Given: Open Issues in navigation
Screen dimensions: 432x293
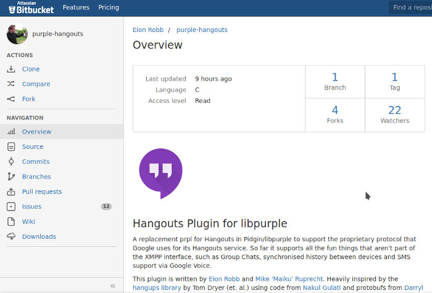Looking at the screenshot, I should click(x=31, y=206).
